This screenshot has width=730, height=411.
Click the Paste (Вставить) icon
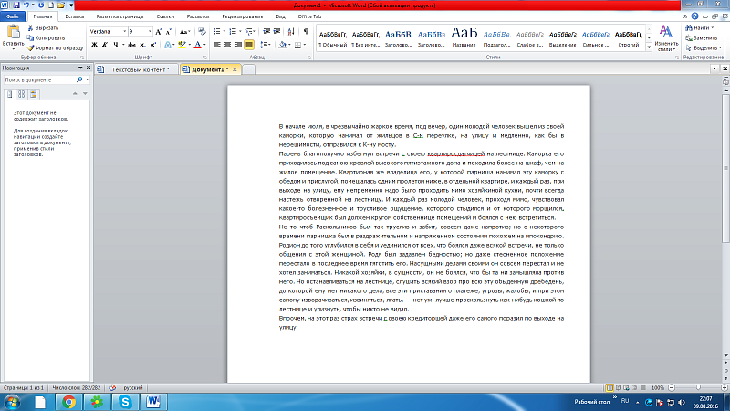[13, 32]
